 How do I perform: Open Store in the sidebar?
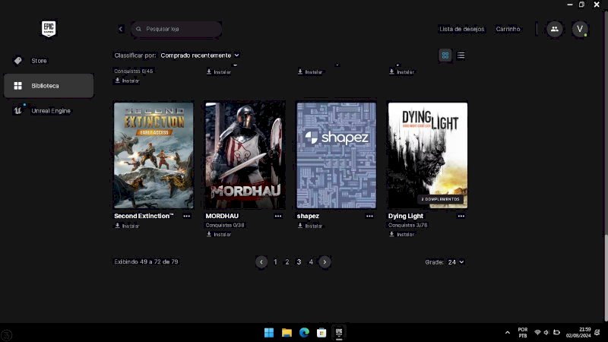coord(39,60)
